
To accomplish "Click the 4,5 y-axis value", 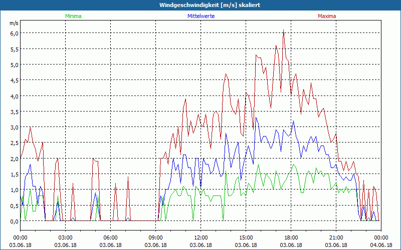I will click(x=15, y=80).
